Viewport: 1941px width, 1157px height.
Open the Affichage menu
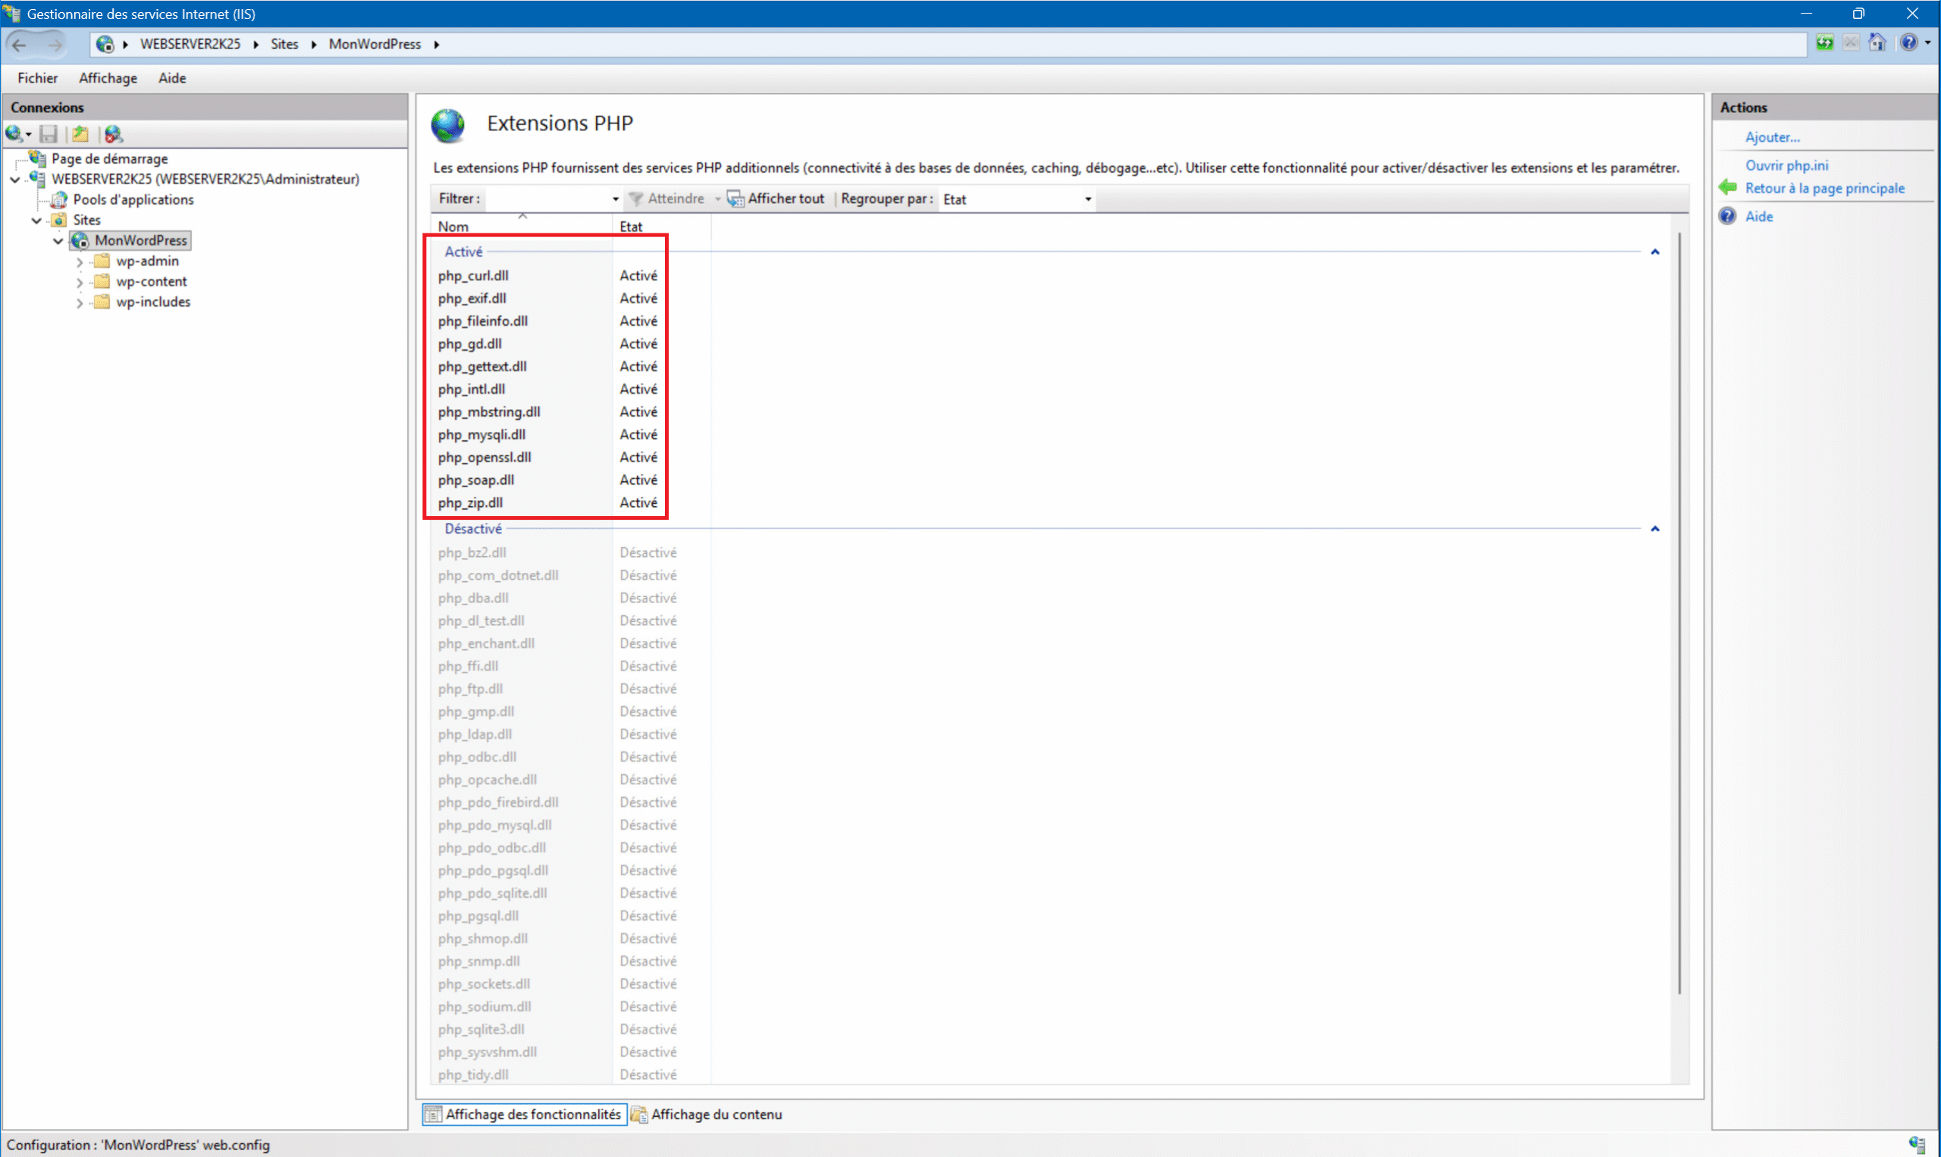click(x=108, y=78)
